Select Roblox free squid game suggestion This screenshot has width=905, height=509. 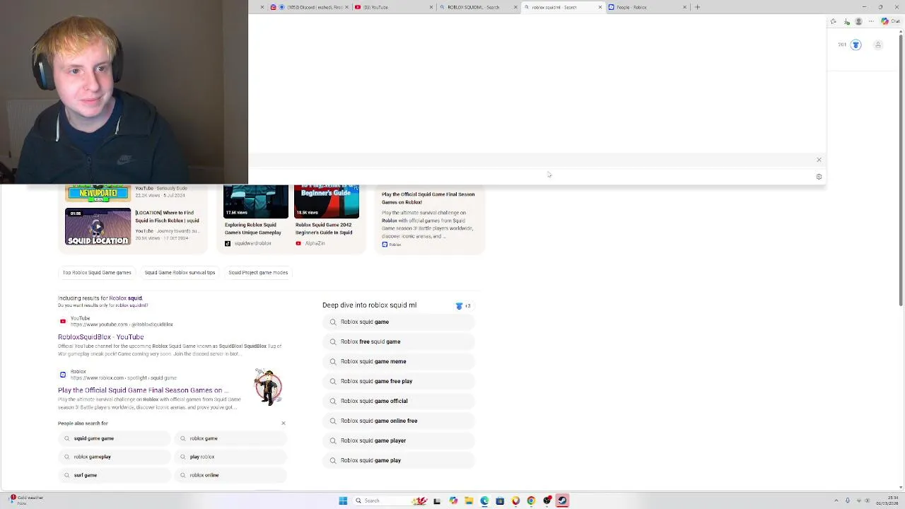click(x=398, y=341)
